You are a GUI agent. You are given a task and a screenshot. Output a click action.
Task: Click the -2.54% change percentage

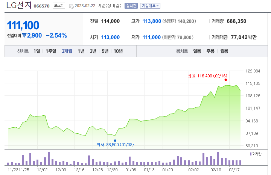[56, 36]
